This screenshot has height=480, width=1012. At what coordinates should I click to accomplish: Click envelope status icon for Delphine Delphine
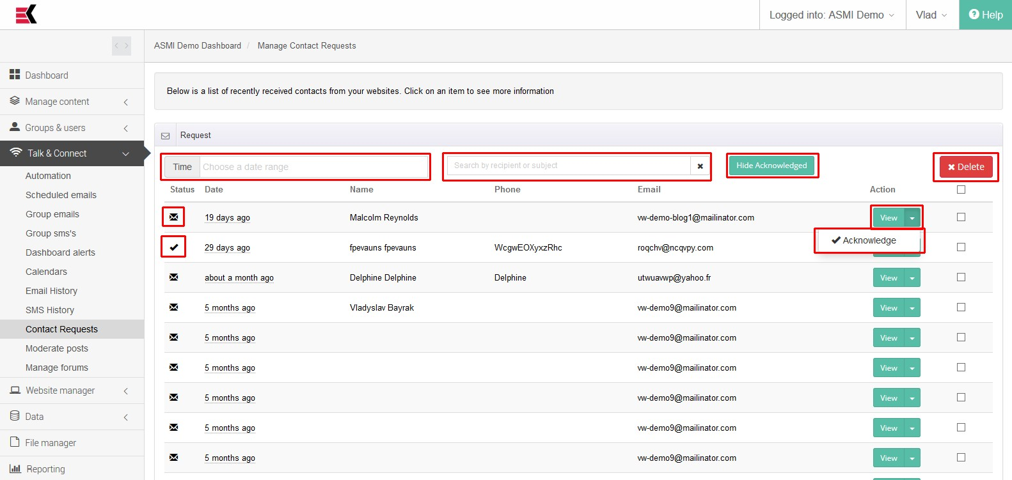pos(173,277)
